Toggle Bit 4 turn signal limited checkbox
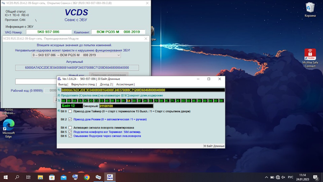This screenshot has width=323, height=182. coord(70,128)
